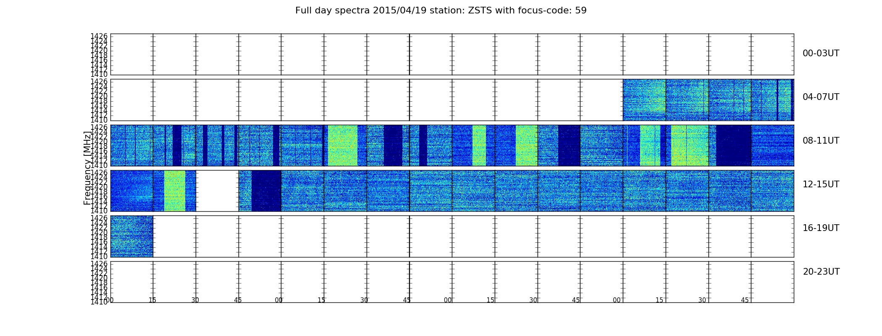Select the 00-03UT row label
The width and height of the screenshot is (882, 336).
click(821, 53)
